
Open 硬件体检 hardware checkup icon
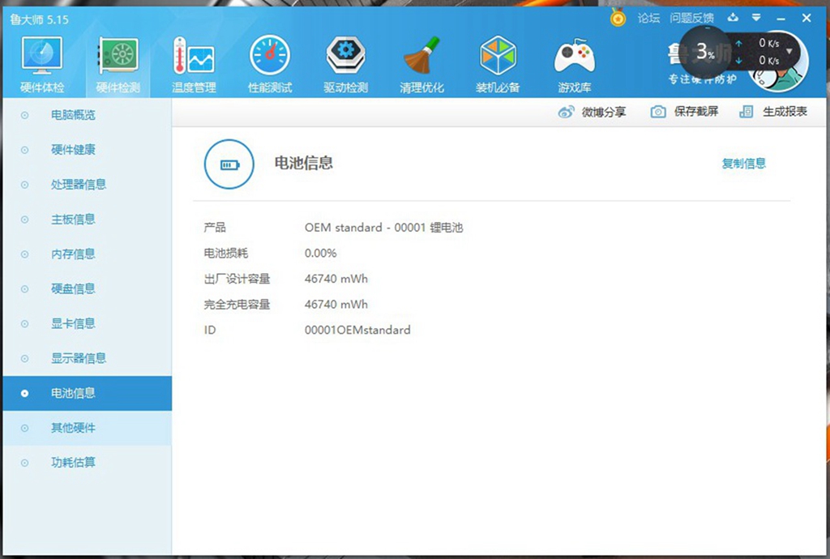click(x=42, y=65)
